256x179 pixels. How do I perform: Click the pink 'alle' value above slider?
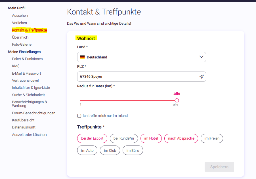point(177,94)
